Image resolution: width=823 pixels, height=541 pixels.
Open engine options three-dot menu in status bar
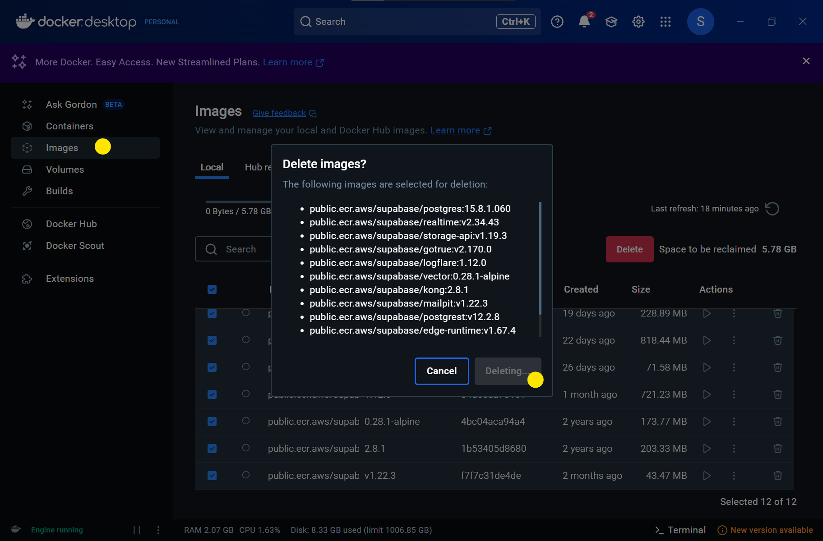tap(158, 530)
